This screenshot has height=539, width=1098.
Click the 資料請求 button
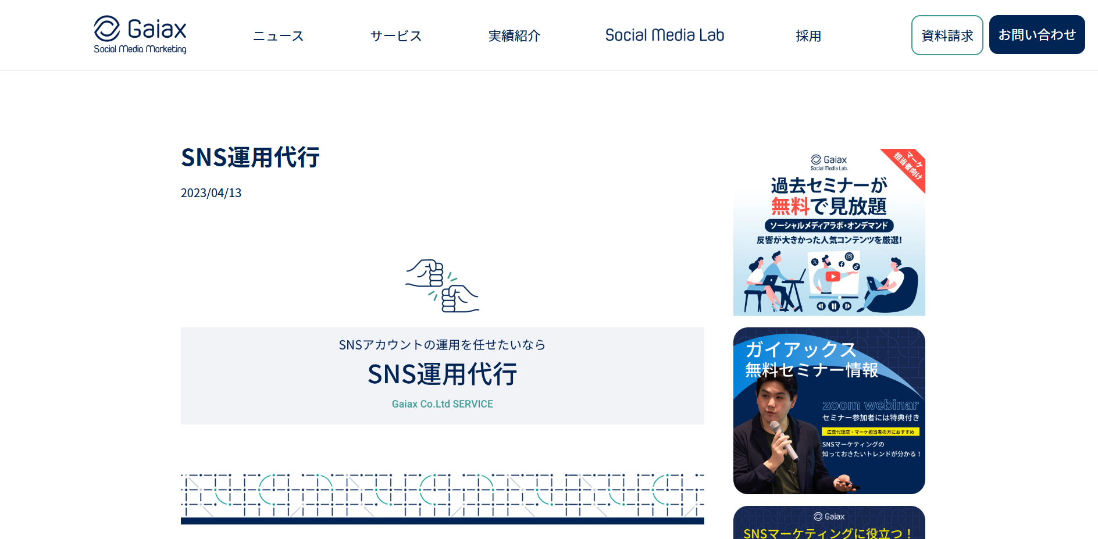[947, 35]
